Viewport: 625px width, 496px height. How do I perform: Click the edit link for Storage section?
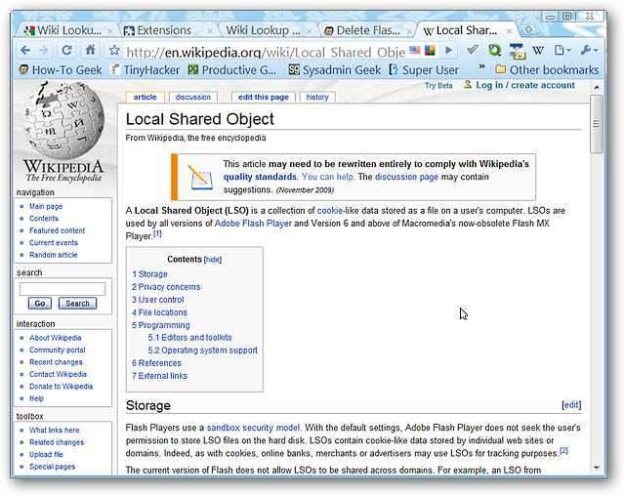571,405
